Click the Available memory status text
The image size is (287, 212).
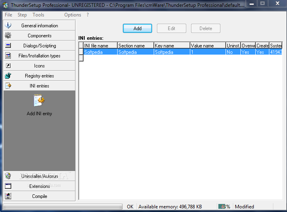point(170,207)
